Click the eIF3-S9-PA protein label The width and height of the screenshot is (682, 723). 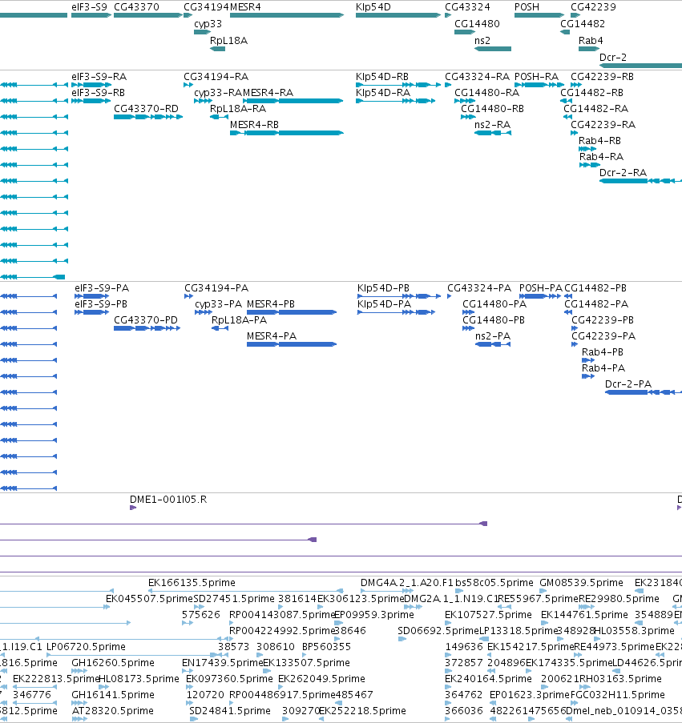102,288
